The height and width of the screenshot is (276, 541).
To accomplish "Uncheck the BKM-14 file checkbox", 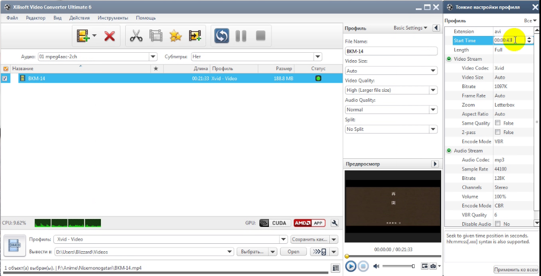I will click(4, 79).
